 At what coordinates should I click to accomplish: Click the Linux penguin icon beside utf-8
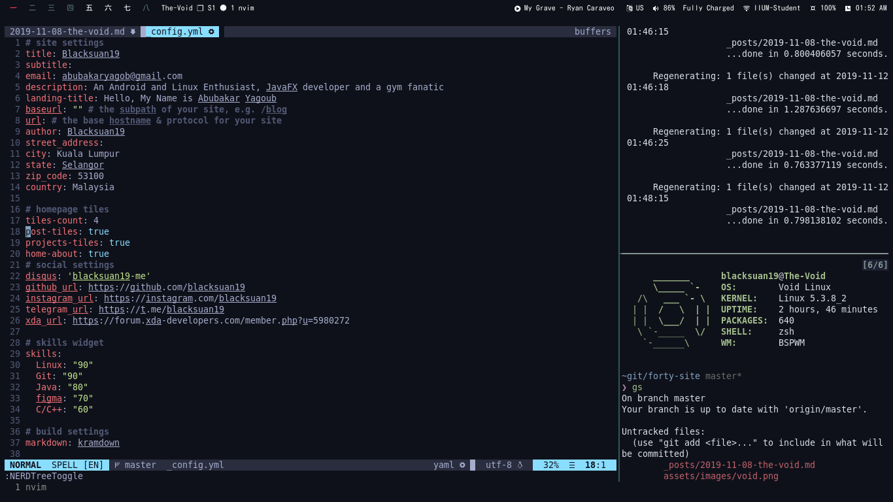click(520, 465)
